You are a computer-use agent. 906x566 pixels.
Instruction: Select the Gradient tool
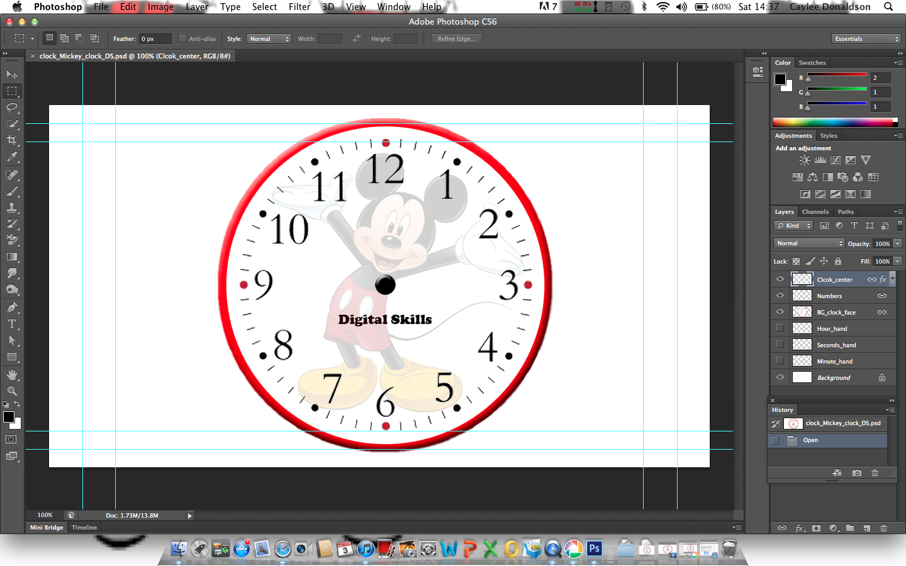coord(12,257)
